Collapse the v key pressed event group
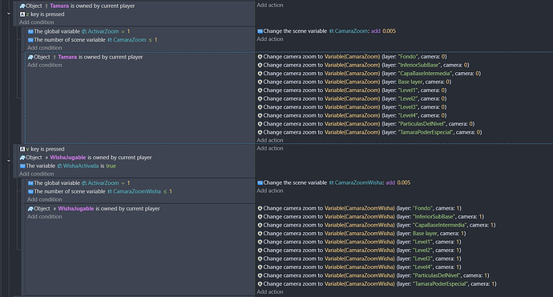The height and width of the screenshot is (297, 553). [x=9, y=161]
